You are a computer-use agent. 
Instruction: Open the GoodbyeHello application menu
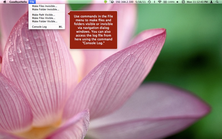(18, 2)
